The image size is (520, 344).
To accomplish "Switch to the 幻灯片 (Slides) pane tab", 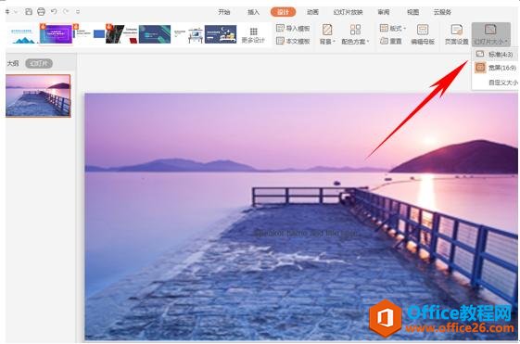I will 39,63.
